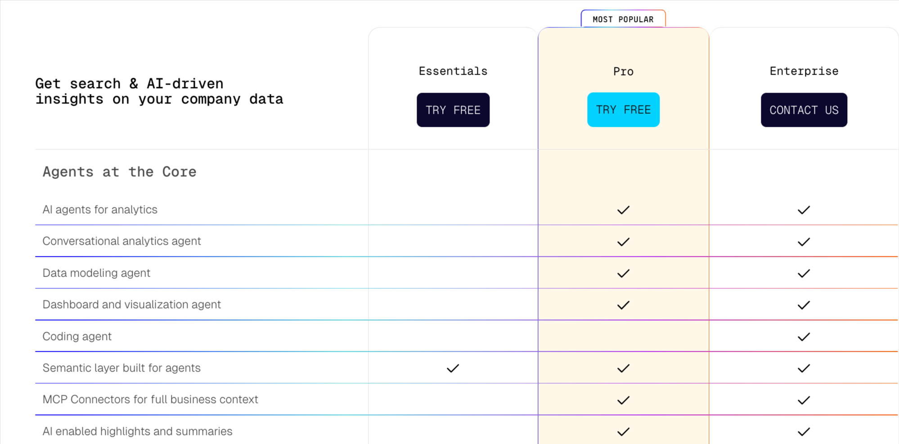Image resolution: width=899 pixels, height=444 pixels.
Task: Click Enterprise checkmark for Coding agent
Action: [804, 337]
